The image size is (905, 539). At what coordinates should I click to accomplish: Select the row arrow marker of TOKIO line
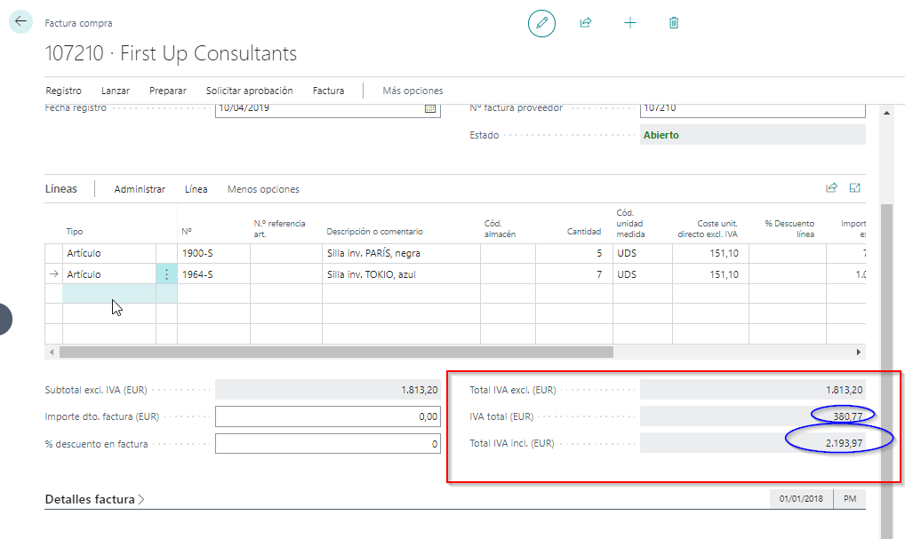pos(53,274)
